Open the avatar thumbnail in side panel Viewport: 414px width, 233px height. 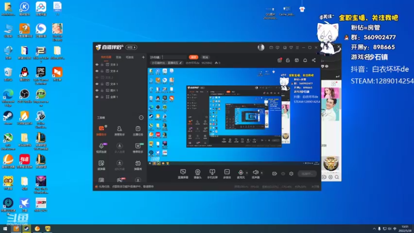[x=331, y=163]
